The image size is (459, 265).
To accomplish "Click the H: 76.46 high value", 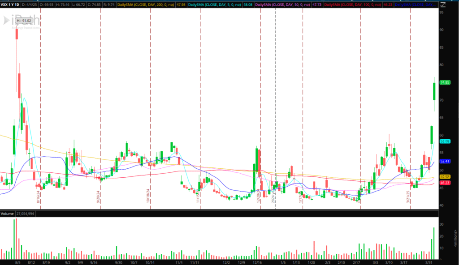I will click(63, 4).
